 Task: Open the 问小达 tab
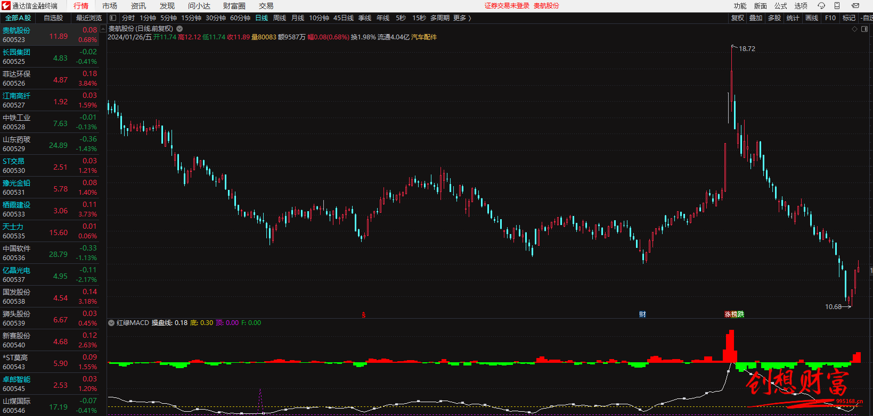(199, 6)
